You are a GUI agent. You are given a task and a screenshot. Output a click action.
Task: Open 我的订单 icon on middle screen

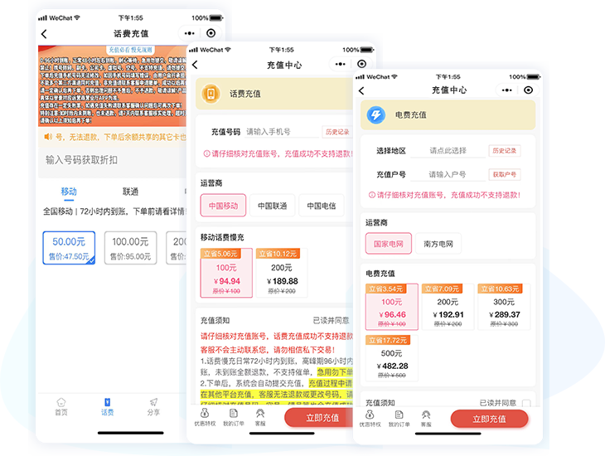coord(234,418)
